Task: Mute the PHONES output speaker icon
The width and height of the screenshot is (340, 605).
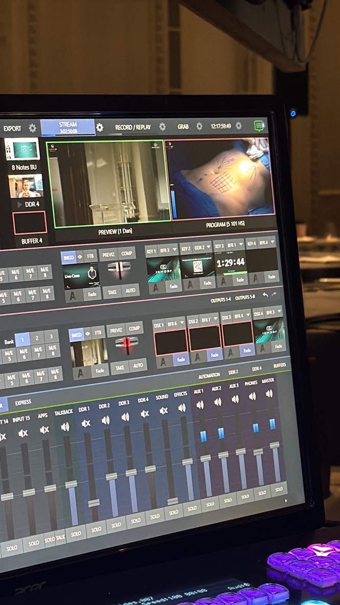Action: pyautogui.click(x=252, y=396)
